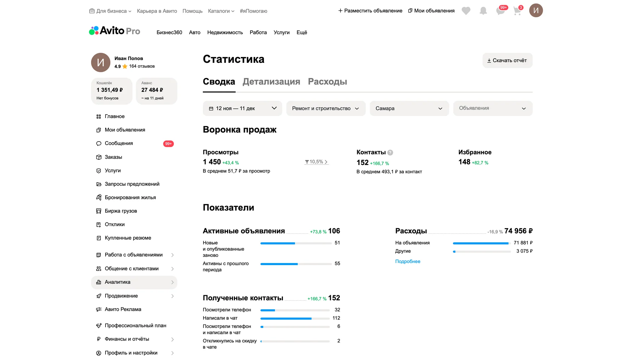Image resolution: width=632 pixels, height=359 pixels.
Task: Expand Для бизнеса menu in the top bar
Action: click(110, 11)
